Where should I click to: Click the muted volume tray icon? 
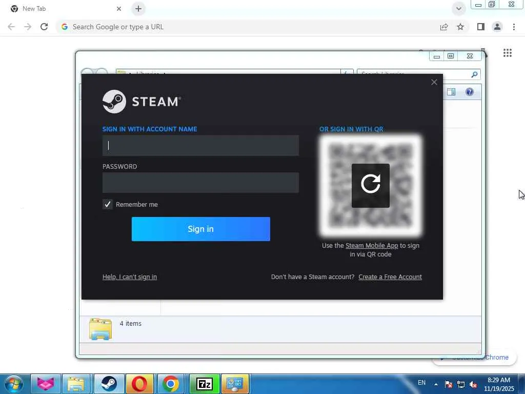pyautogui.click(x=473, y=385)
